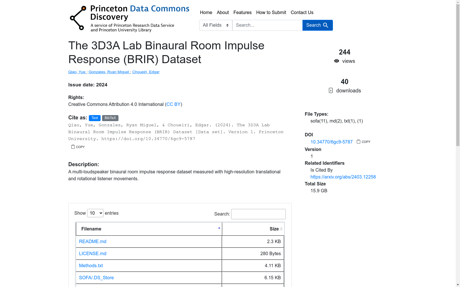Open the All Fields search dropdown
This screenshot has width=460, height=287.
point(216,25)
